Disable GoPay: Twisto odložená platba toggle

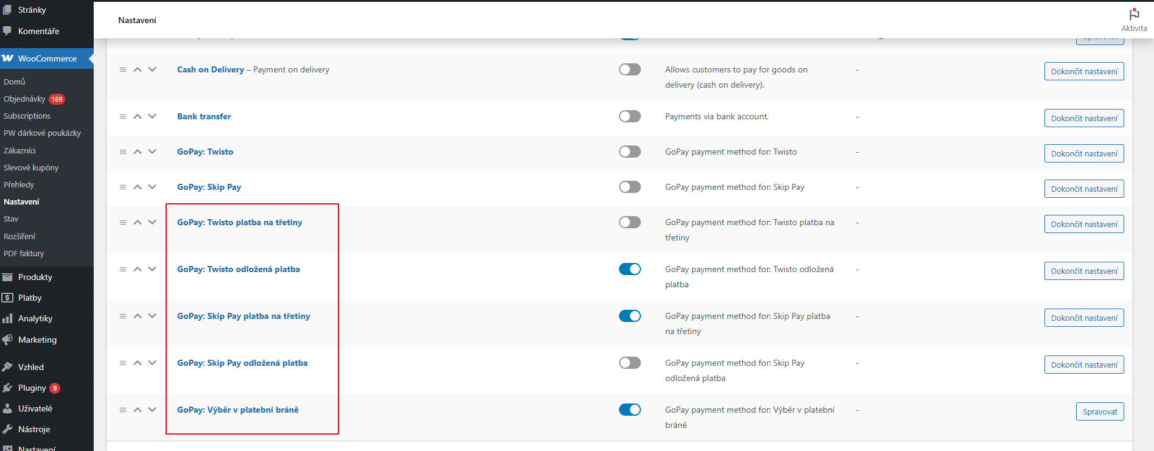tap(630, 269)
